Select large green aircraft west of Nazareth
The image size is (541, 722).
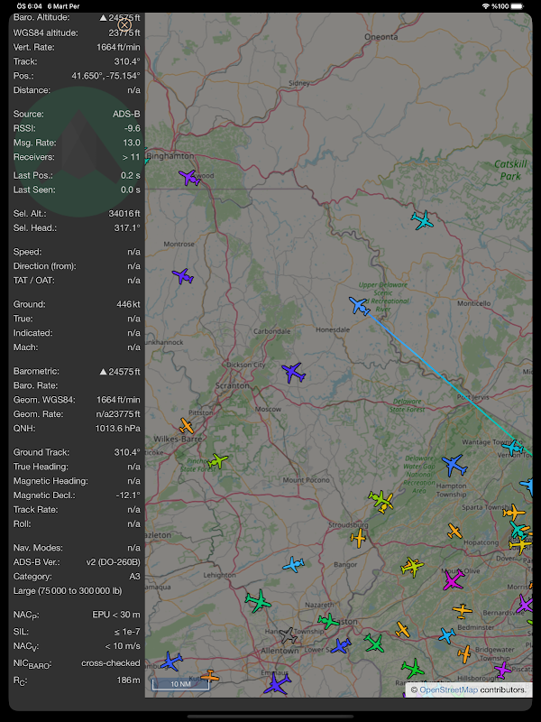tap(258, 601)
